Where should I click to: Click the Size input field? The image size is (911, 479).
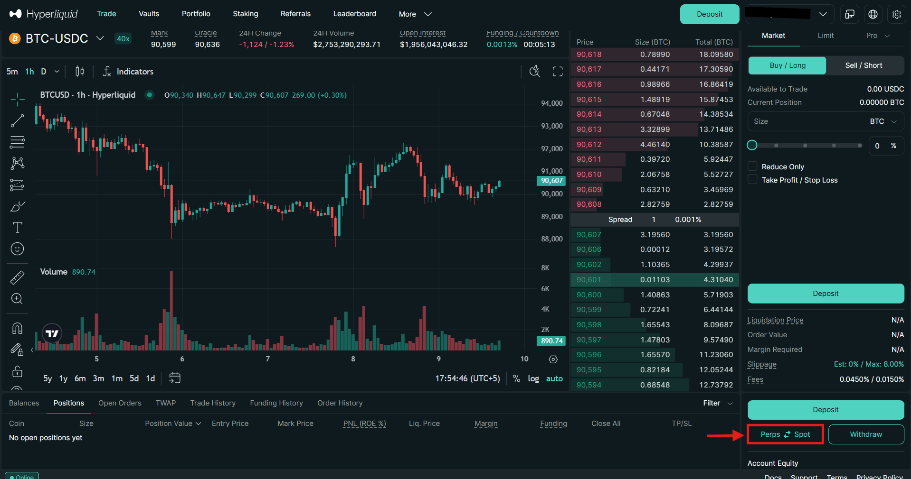pos(807,121)
